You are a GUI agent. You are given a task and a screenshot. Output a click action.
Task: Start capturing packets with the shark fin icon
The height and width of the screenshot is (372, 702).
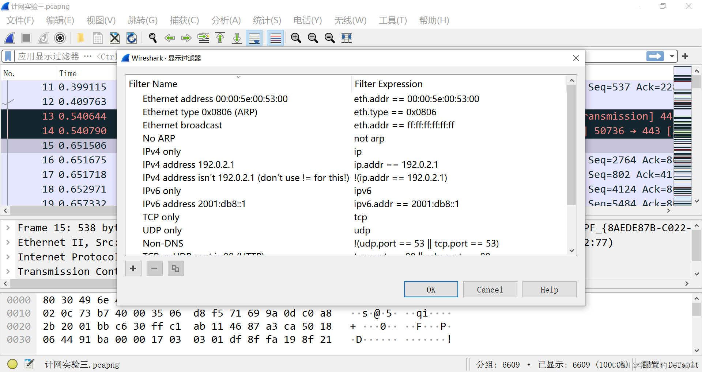(x=10, y=38)
